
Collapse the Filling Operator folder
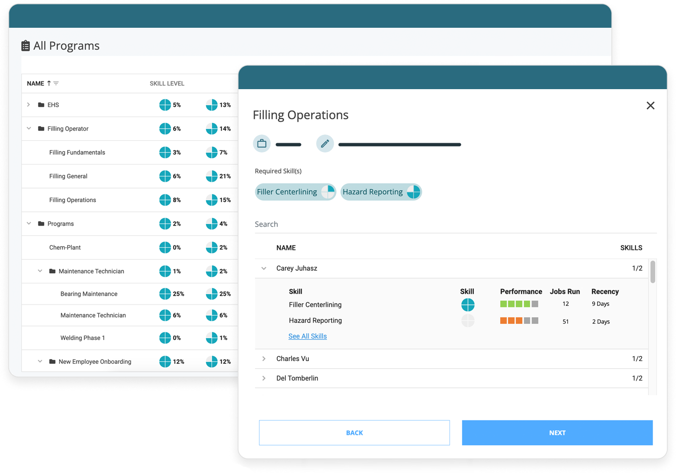point(29,129)
